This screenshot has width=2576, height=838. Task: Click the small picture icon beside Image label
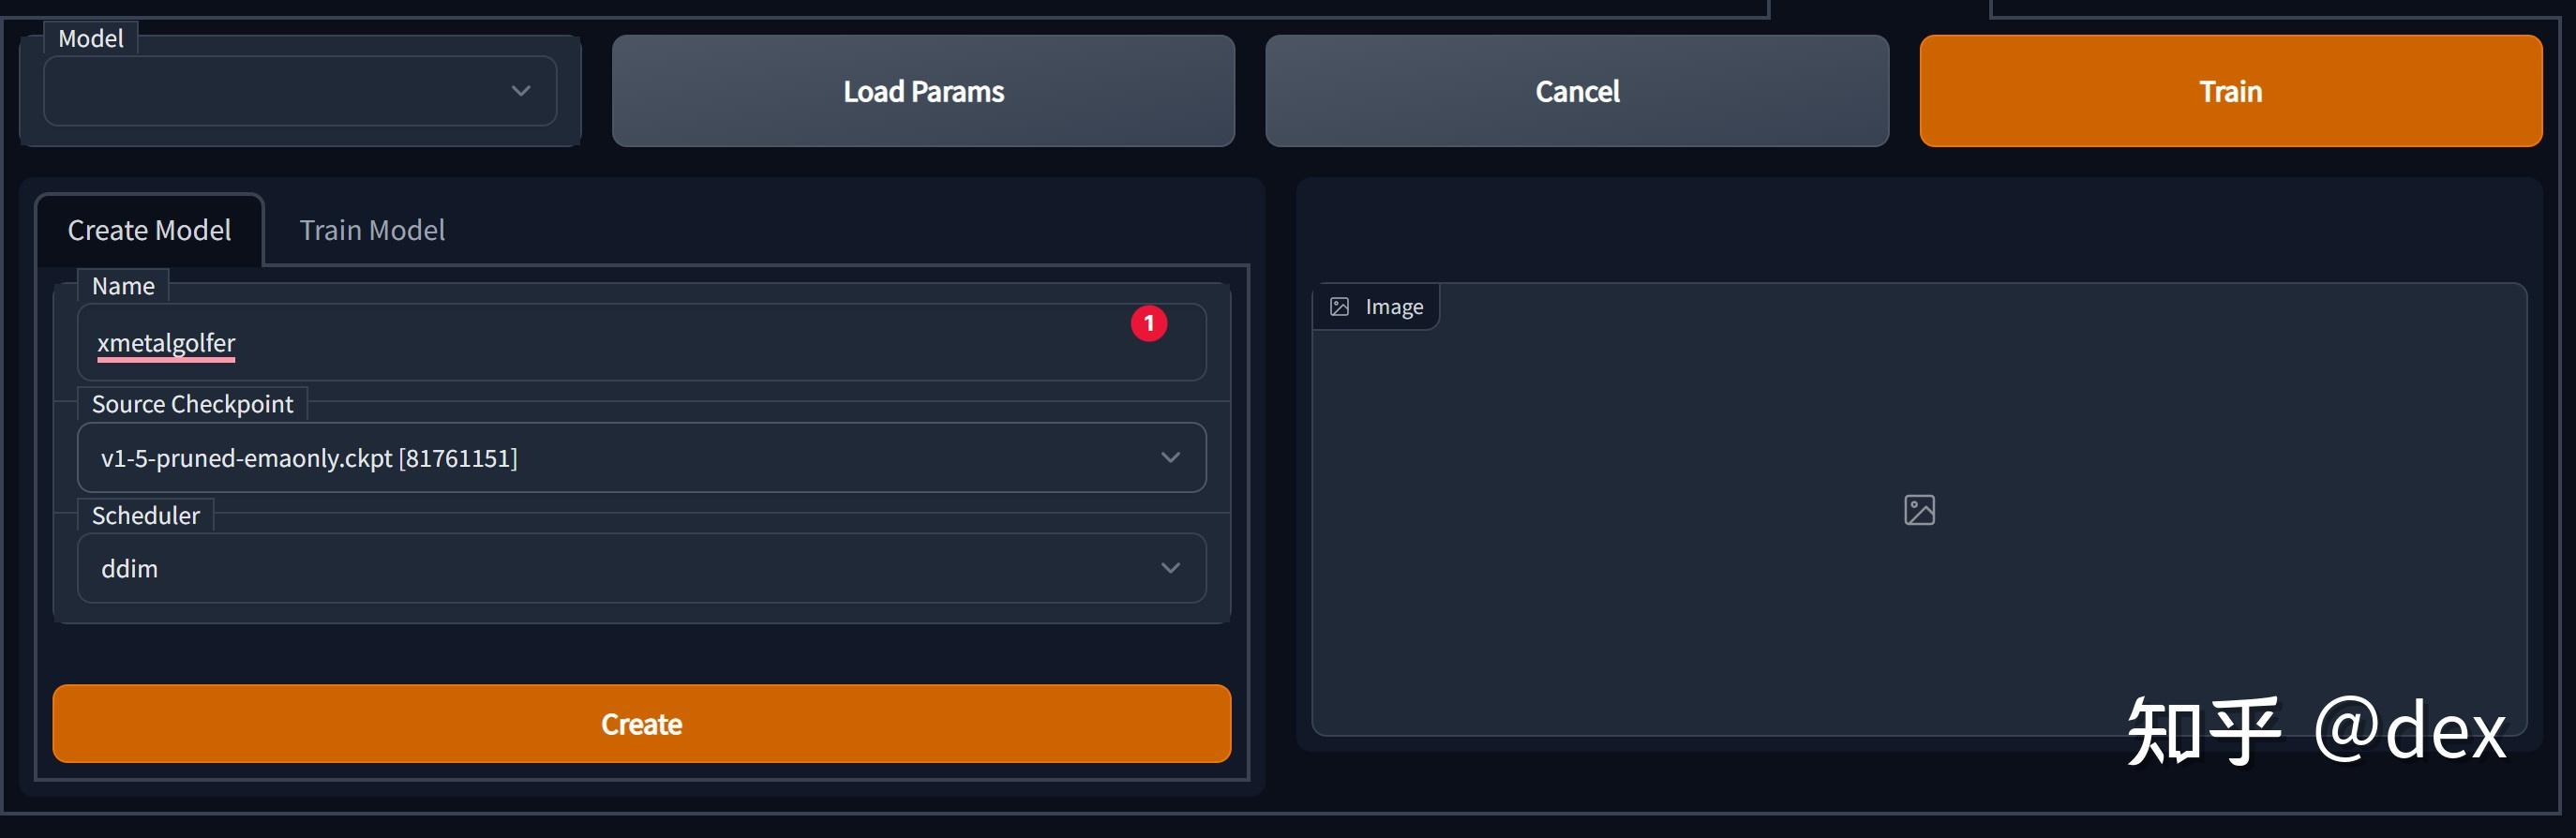point(1339,307)
